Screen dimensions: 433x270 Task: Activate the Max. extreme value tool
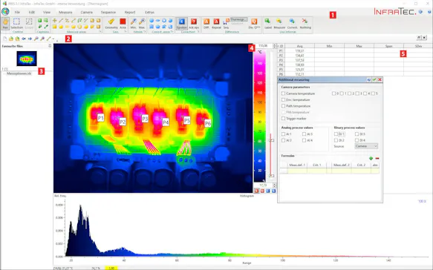pyautogui.click(x=142, y=24)
